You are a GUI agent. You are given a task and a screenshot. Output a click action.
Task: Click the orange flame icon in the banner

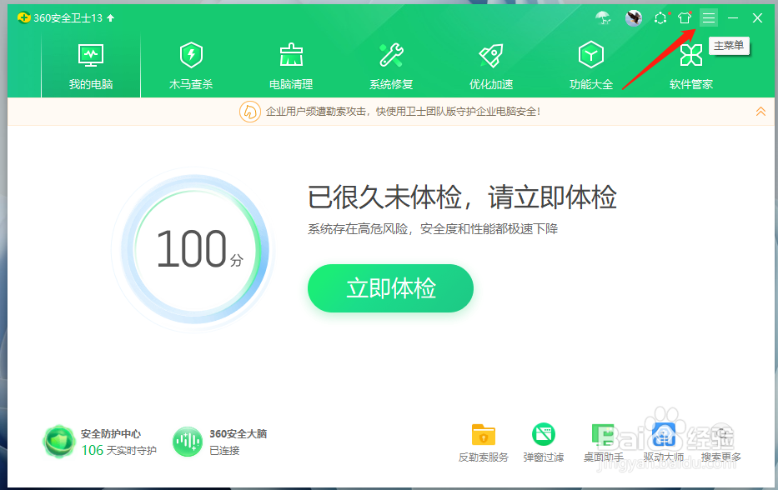249,112
